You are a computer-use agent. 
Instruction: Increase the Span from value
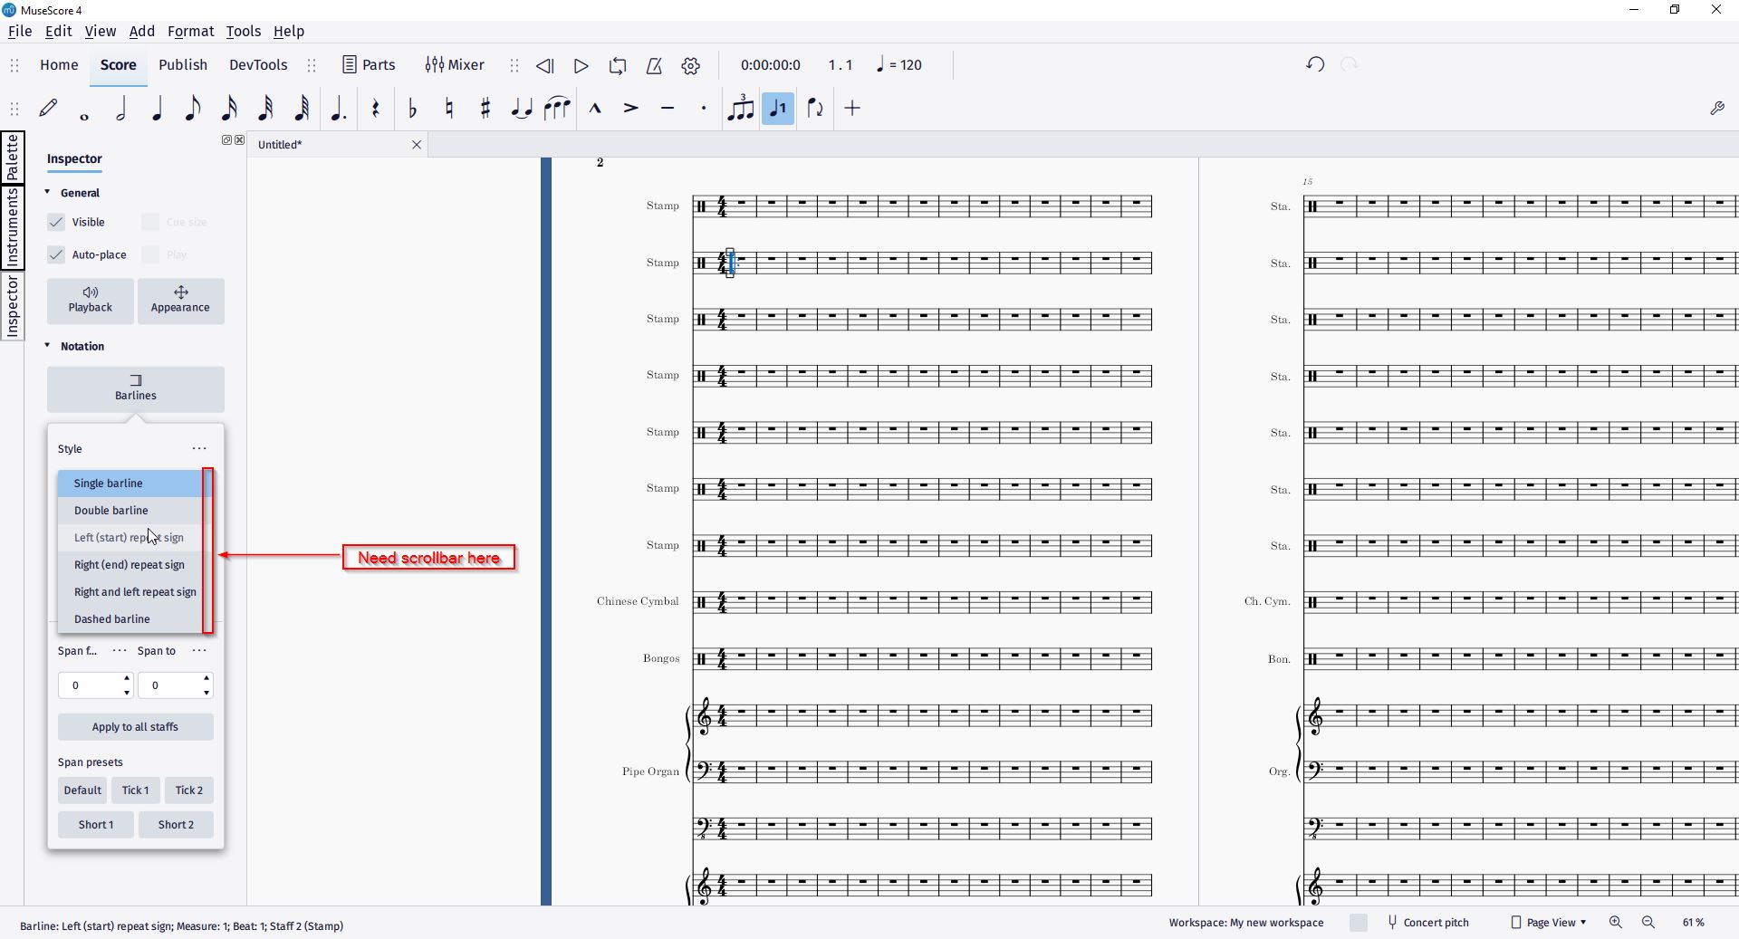[x=124, y=679]
